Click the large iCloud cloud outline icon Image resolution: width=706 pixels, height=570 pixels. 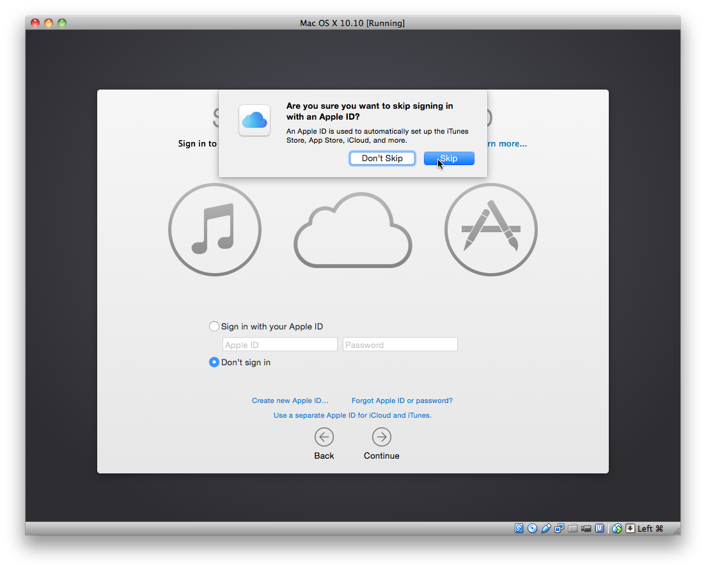click(x=352, y=230)
